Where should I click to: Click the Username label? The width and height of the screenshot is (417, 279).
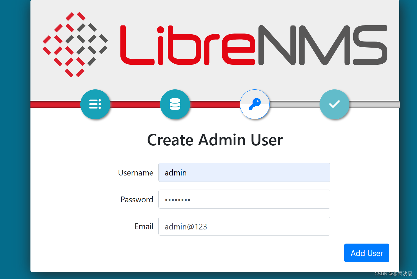(136, 173)
